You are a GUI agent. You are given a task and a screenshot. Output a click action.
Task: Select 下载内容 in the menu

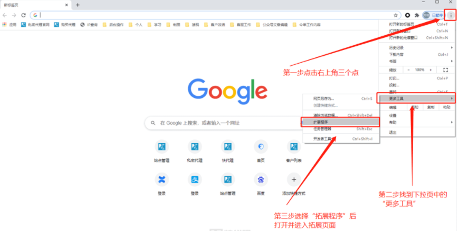(417, 55)
